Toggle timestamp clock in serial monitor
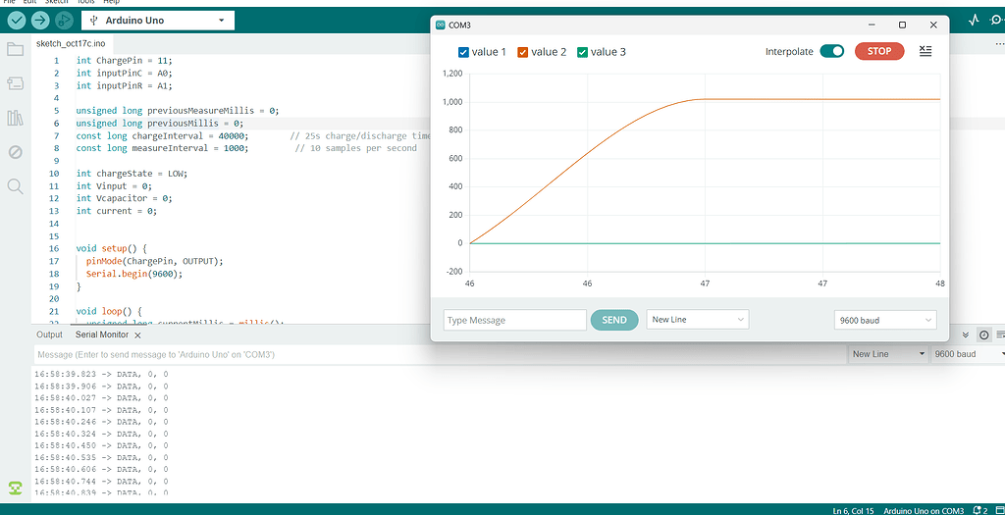The height and width of the screenshot is (515, 1005). point(983,335)
